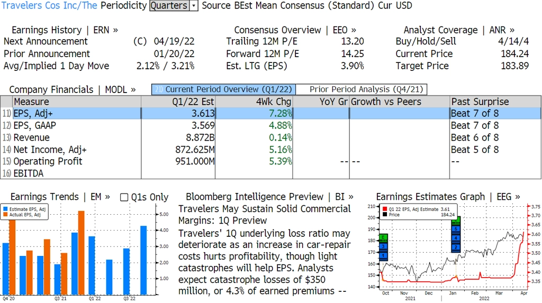Image resolution: width=542 pixels, height=303 pixels.
Task: Click the black Price legend swatch
Action: coord(385,215)
